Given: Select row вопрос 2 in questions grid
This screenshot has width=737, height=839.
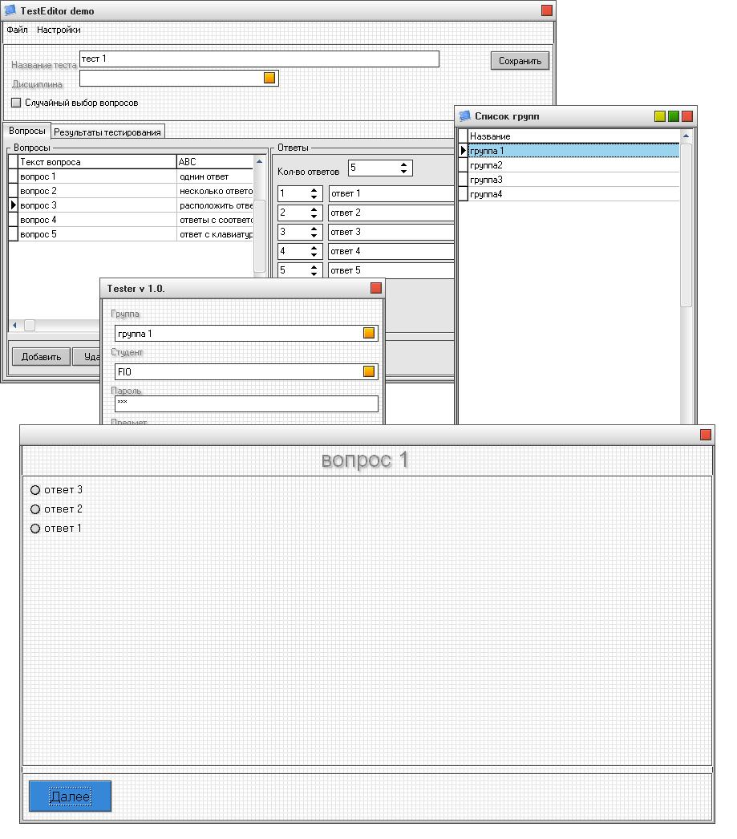Looking at the screenshot, I should coord(131,191).
